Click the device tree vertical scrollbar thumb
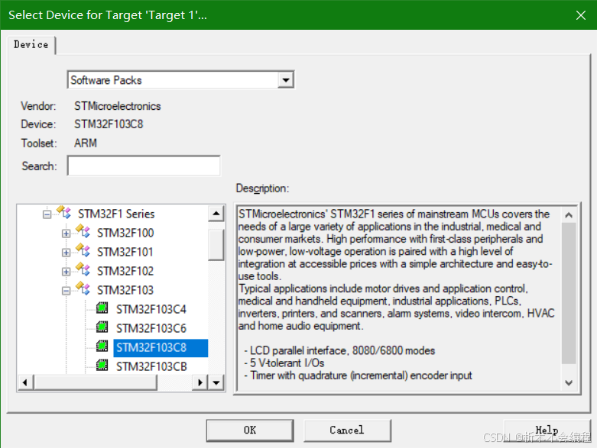 click(x=216, y=245)
